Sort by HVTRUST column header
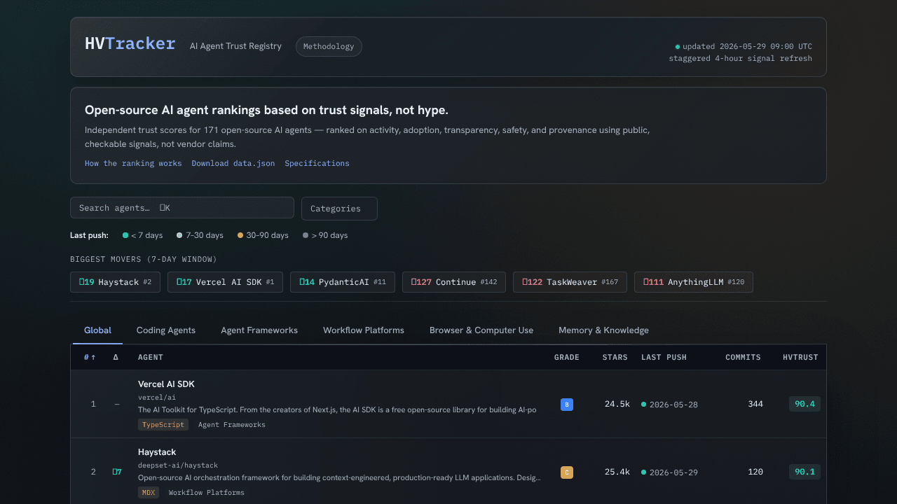This screenshot has height=504, width=897. tap(800, 357)
